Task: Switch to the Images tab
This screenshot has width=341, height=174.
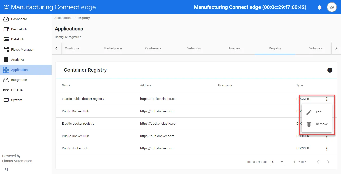Action: click(x=234, y=48)
